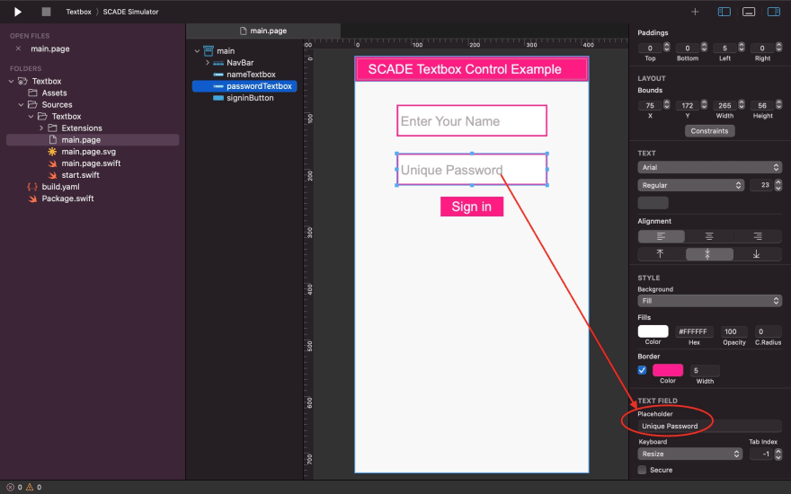The width and height of the screenshot is (791, 494).
Task: Switch to the main.page editor tab
Action: pyautogui.click(x=263, y=31)
